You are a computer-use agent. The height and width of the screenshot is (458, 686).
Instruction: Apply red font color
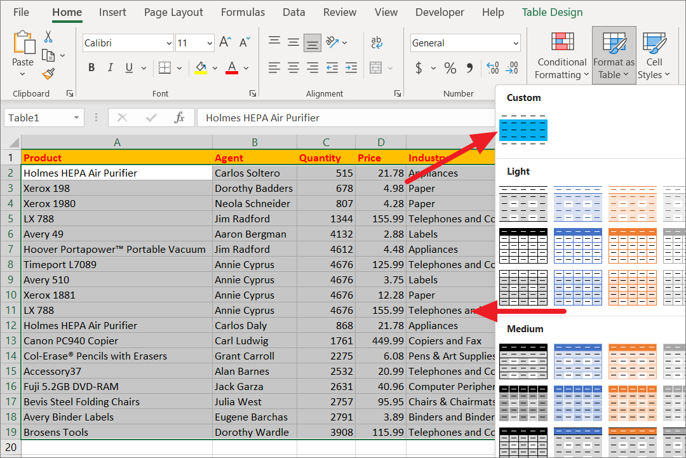(x=232, y=68)
